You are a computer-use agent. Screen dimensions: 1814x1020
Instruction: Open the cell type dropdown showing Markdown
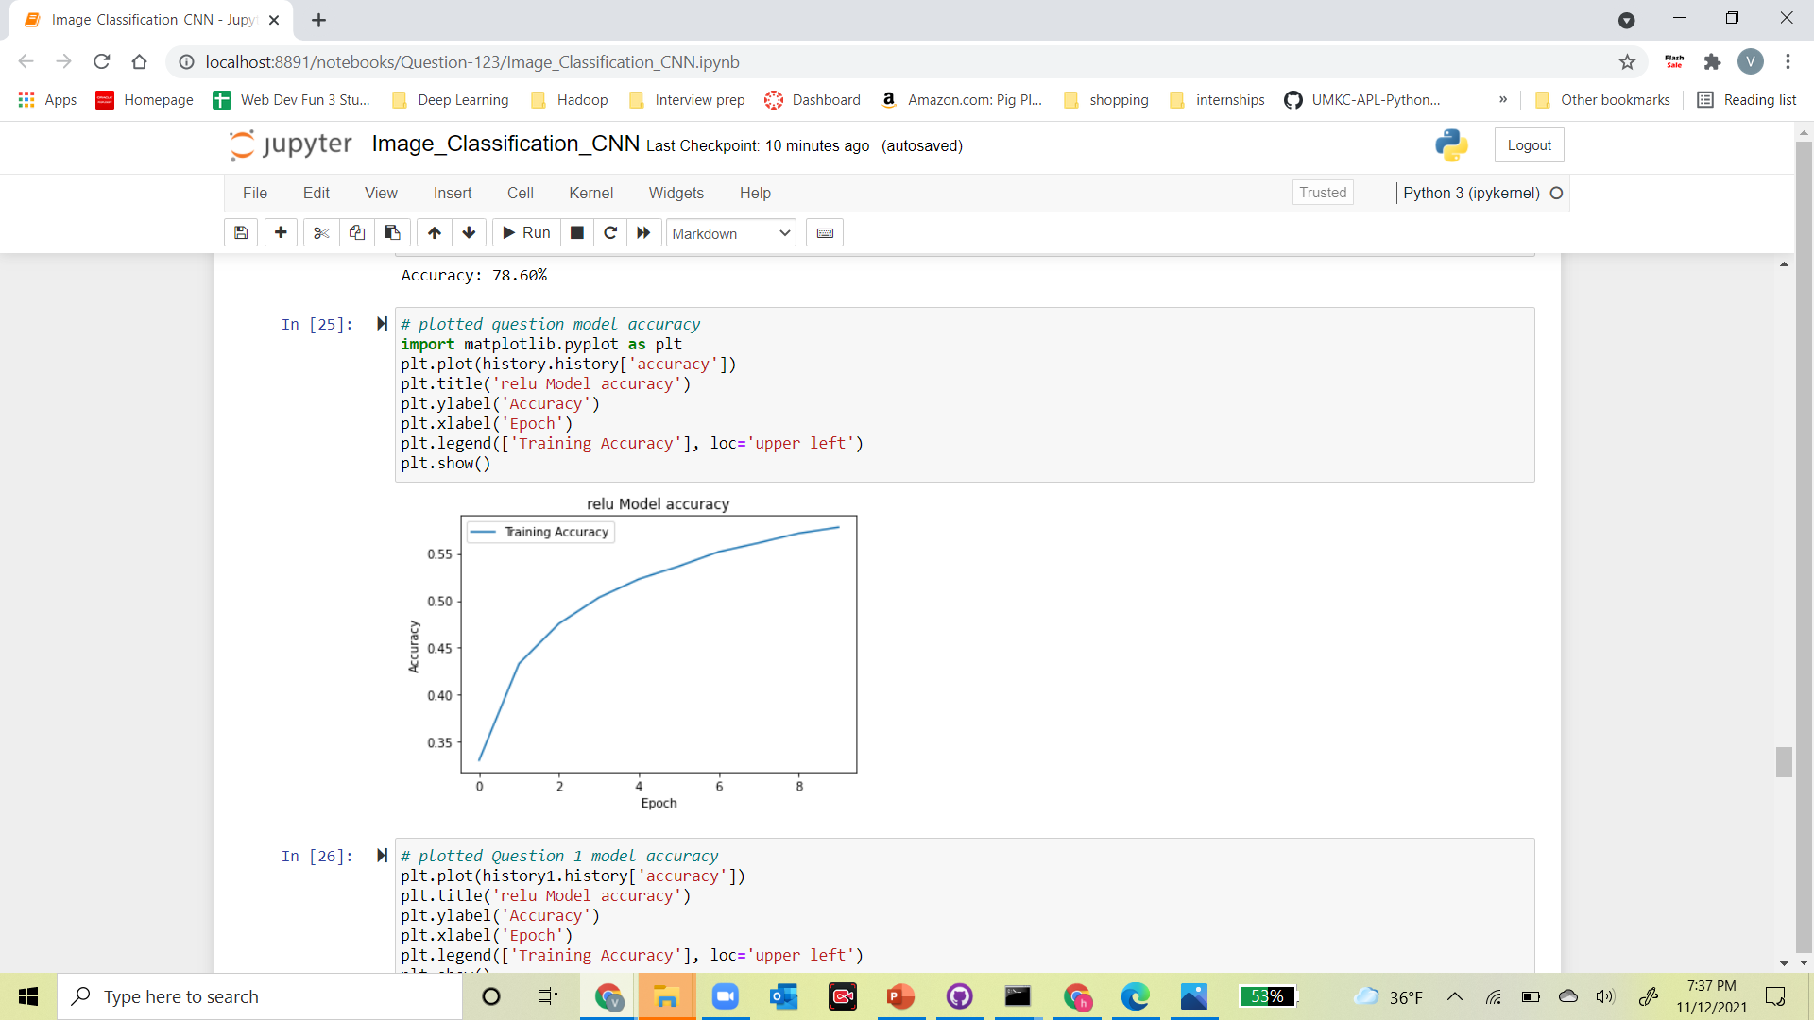coord(729,232)
